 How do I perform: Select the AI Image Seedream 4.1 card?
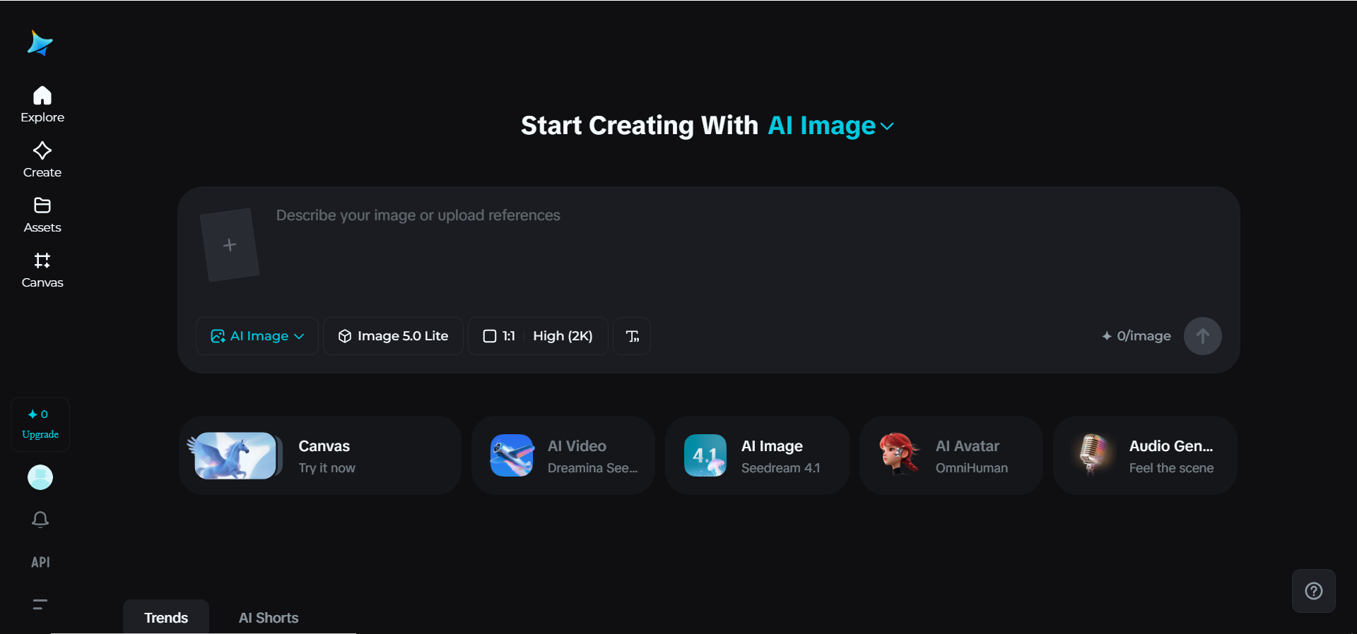[757, 455]
